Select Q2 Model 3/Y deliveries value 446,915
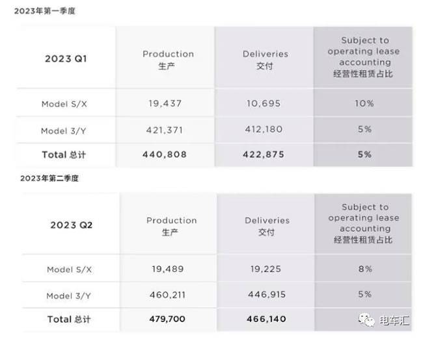The image size is (423, 339). pos(266,295)
